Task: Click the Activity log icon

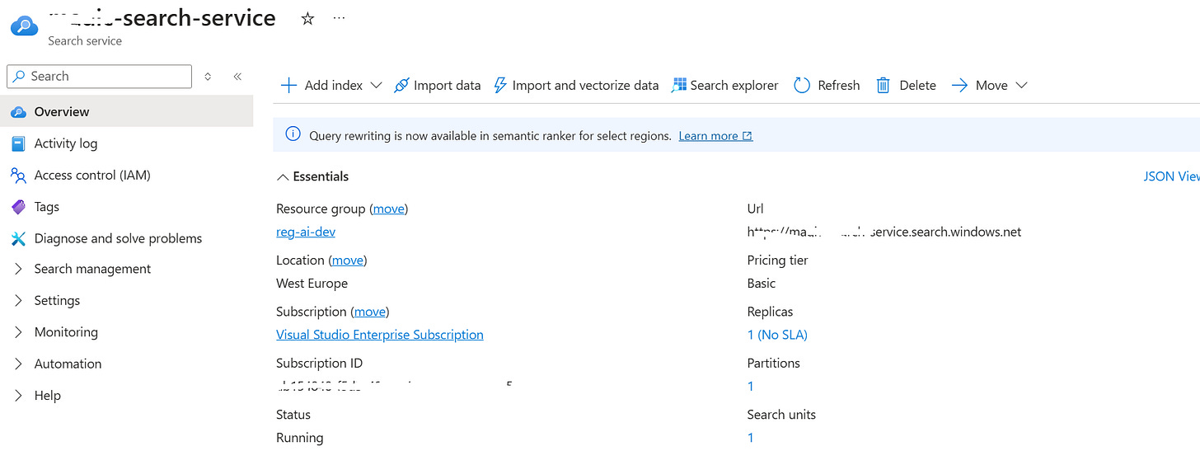Action: click(x=18, y=143)
